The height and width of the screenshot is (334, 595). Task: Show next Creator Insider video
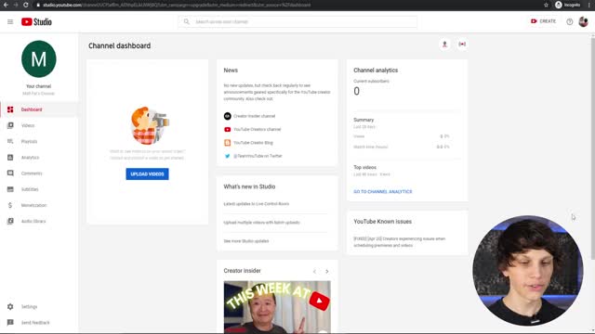pos(326,271)
